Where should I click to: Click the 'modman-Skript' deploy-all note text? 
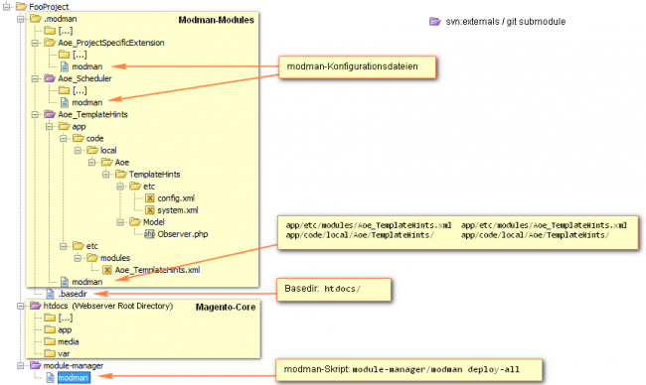tap(402, 369)
